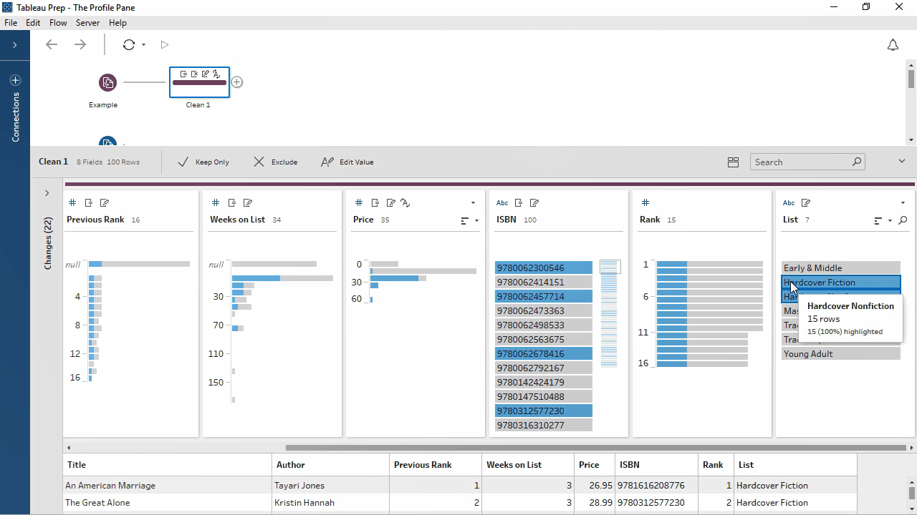The width and height of the screenshot is (917, 515).
Task: Select the Example input step icon
Action: coord(107,82)
